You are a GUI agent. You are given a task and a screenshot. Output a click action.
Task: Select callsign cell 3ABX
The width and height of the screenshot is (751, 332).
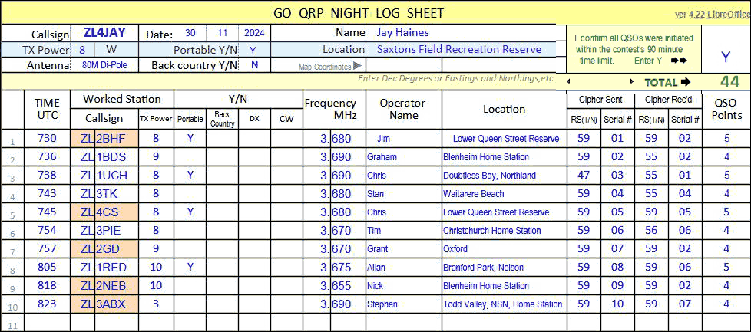tap(117, 304)
